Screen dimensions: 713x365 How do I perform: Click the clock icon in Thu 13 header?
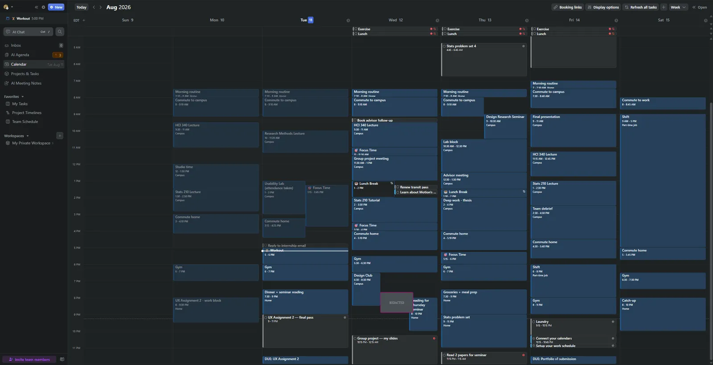(x=527, y=20)
